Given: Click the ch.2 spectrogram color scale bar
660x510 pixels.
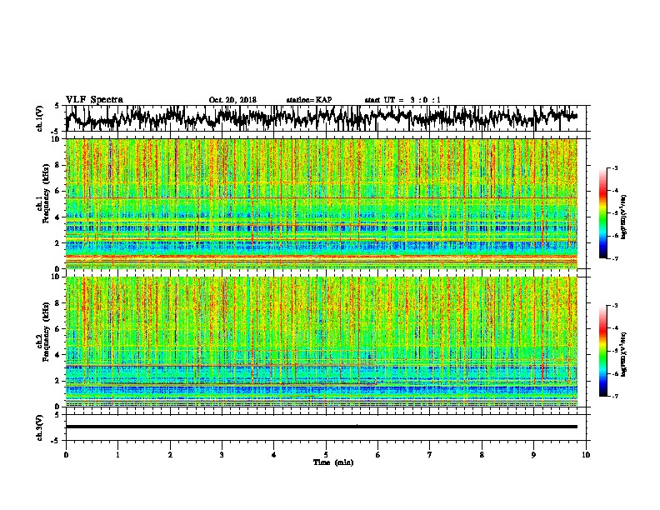Looking at the screenshot, I should click(x=603, y=351).
